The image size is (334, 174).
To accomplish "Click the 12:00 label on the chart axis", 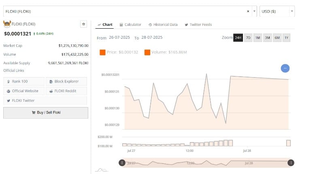I will (189, 151).
